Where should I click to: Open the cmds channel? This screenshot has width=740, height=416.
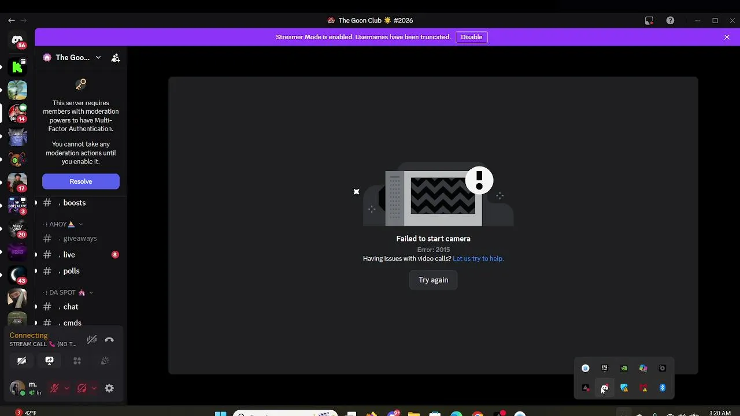[80, 323]
